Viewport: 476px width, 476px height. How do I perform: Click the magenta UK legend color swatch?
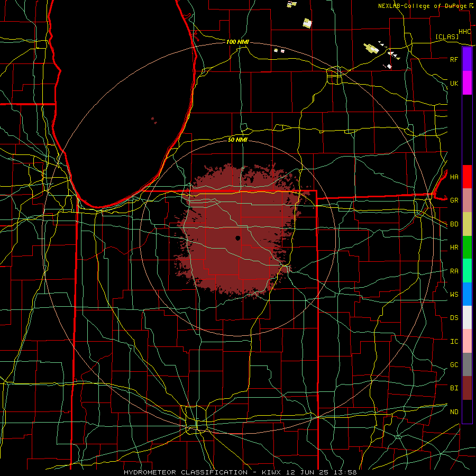click(x=467, y=83)
